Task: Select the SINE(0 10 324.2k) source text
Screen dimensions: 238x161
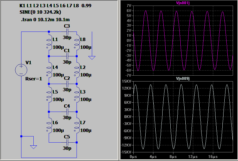Action: 40,12
